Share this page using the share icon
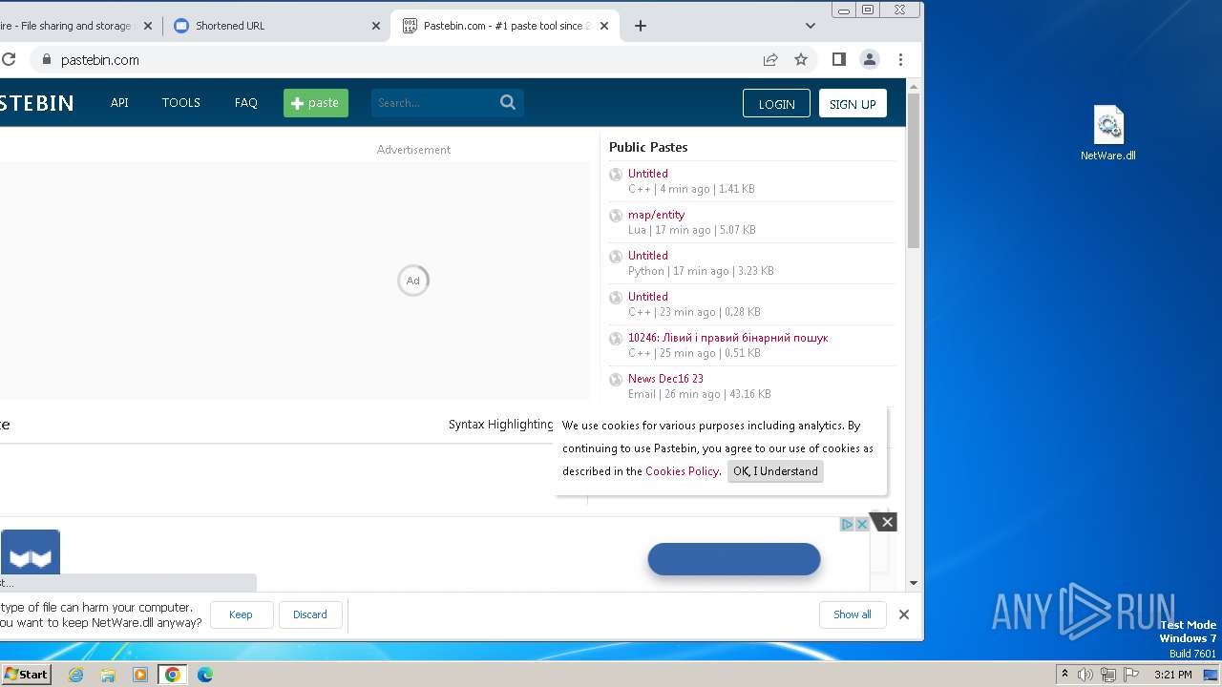 [x=770, y=59]
